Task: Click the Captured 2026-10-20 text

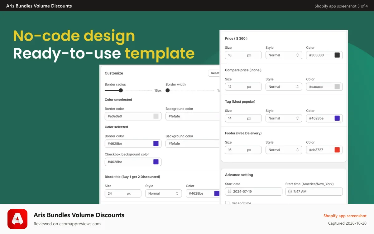Action: coord(348,223)
